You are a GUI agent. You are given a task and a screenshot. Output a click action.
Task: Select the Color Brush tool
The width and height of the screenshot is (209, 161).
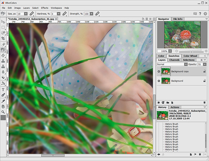point(3,44)
